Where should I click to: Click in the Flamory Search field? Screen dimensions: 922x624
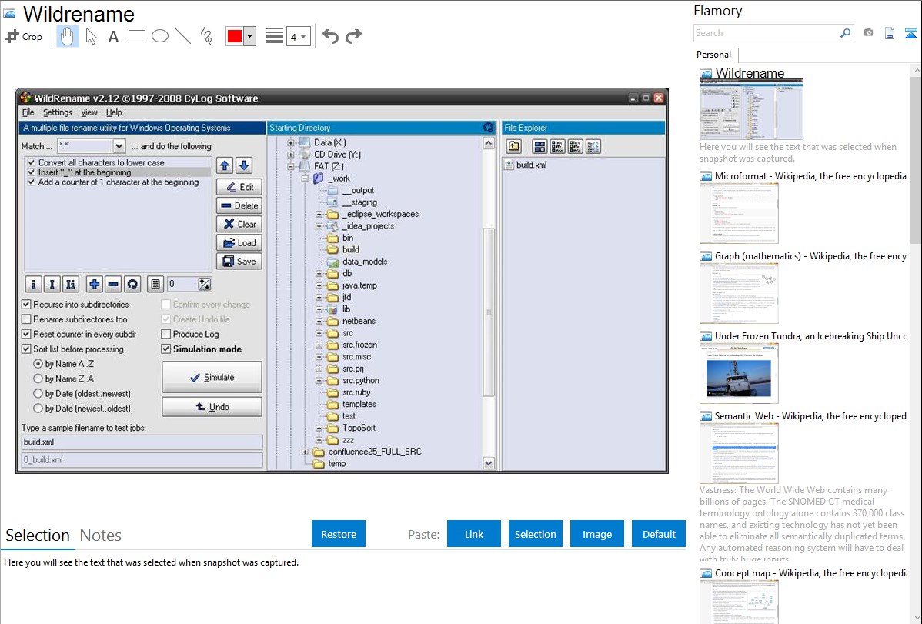[x=767, y=33]
